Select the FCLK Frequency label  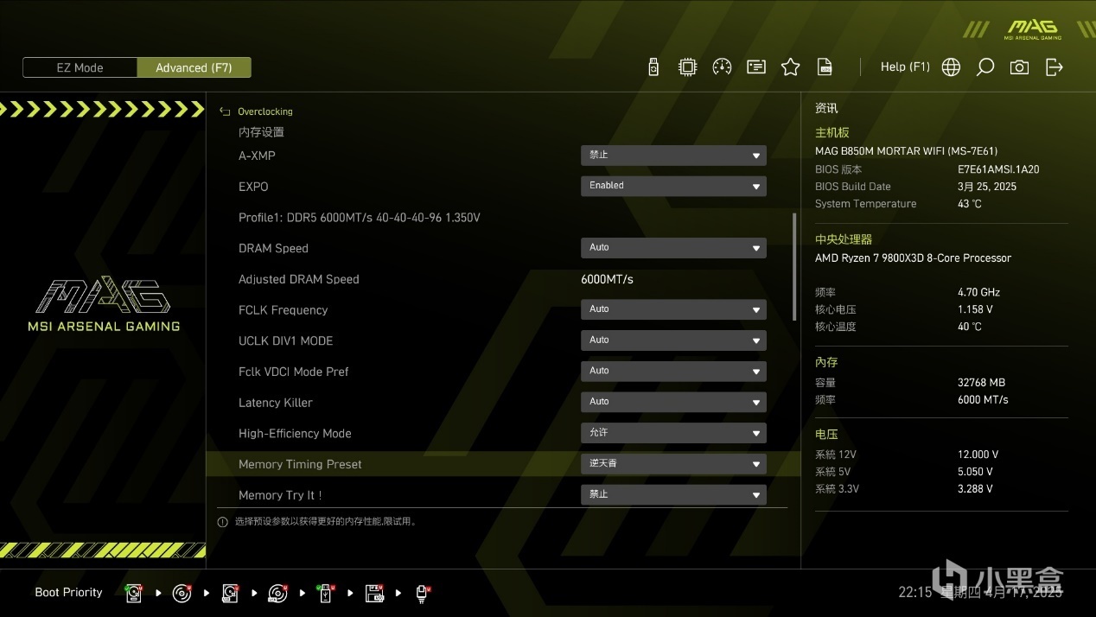[x=283, y=310]
